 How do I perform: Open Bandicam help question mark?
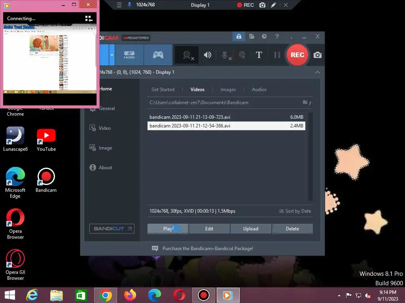coord(277,37)
